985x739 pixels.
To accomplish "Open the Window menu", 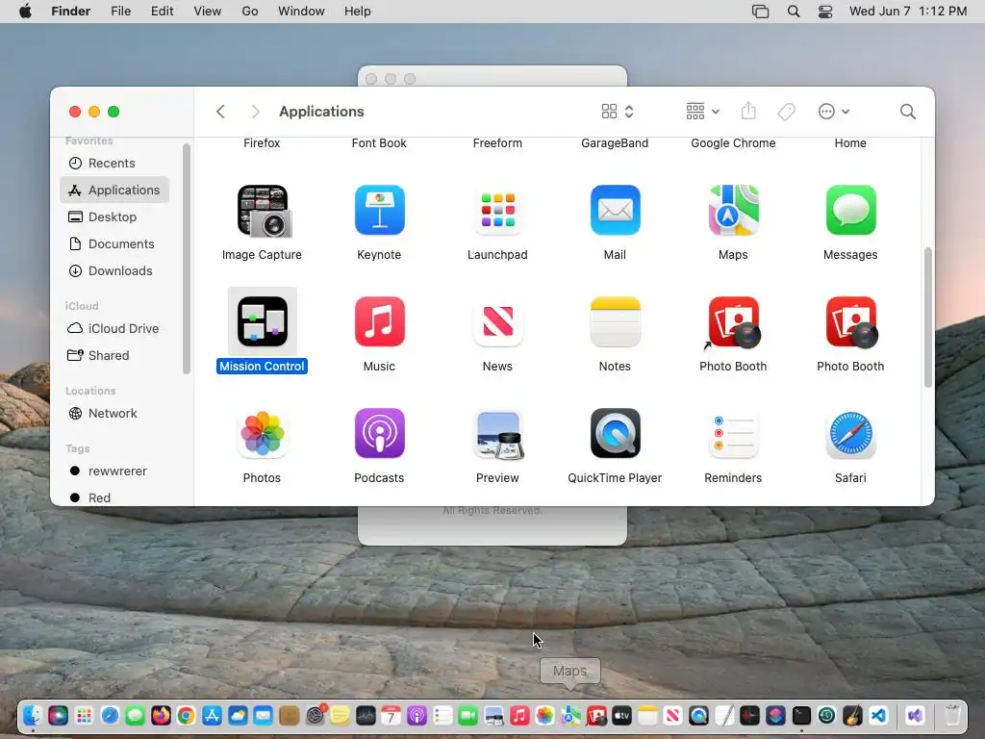I will click(301, 12).
